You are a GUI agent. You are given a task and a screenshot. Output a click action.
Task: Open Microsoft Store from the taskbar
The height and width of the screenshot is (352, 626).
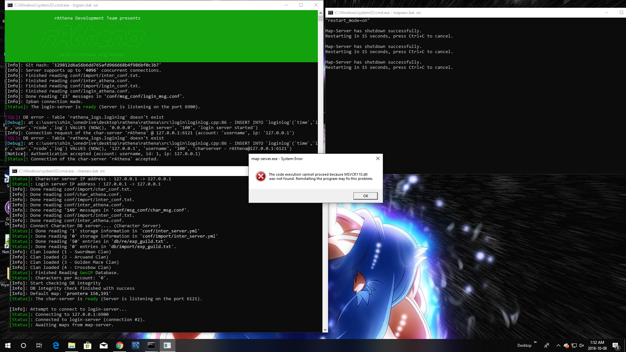87,345
